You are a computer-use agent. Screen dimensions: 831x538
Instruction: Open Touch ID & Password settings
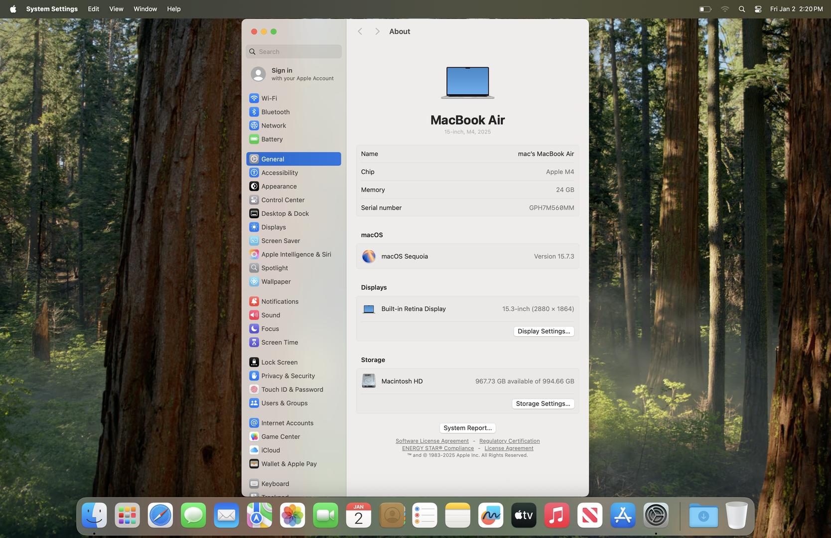click(292, 390)
